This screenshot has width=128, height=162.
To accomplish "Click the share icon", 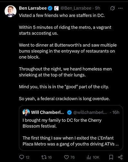I will click(x=120, y=157).
